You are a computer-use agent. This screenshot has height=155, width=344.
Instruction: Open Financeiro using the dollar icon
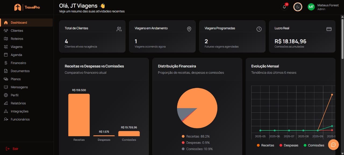[6, 63]
